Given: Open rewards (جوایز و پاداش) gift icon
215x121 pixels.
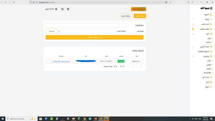Looking at the screenshot, I should (x=211, y=29).
